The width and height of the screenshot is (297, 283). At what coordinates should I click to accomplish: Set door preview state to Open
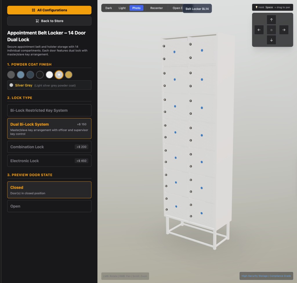click(49, 206)
